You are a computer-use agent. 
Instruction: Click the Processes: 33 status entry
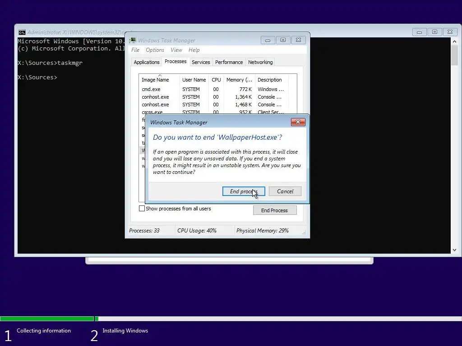[144, 231]
